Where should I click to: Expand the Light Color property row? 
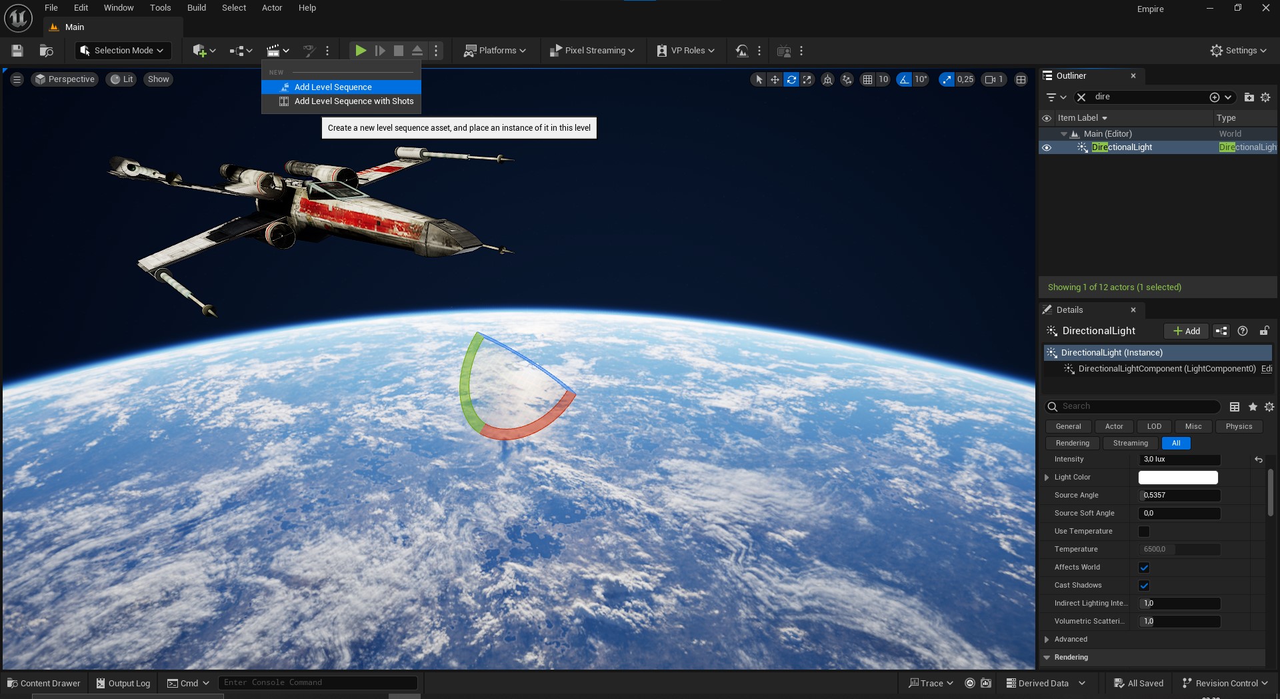[1047, 478]
